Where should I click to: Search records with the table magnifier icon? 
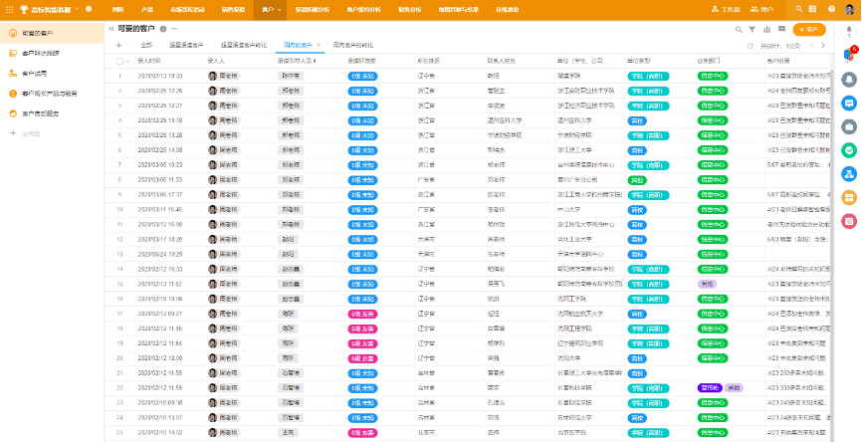click(x=739, y=29)
